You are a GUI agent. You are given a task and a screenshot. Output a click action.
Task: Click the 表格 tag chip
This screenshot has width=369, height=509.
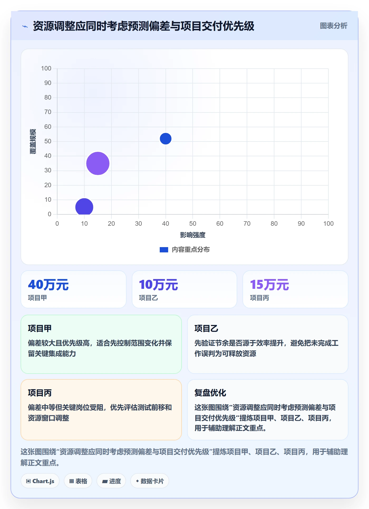pos(78,481)
